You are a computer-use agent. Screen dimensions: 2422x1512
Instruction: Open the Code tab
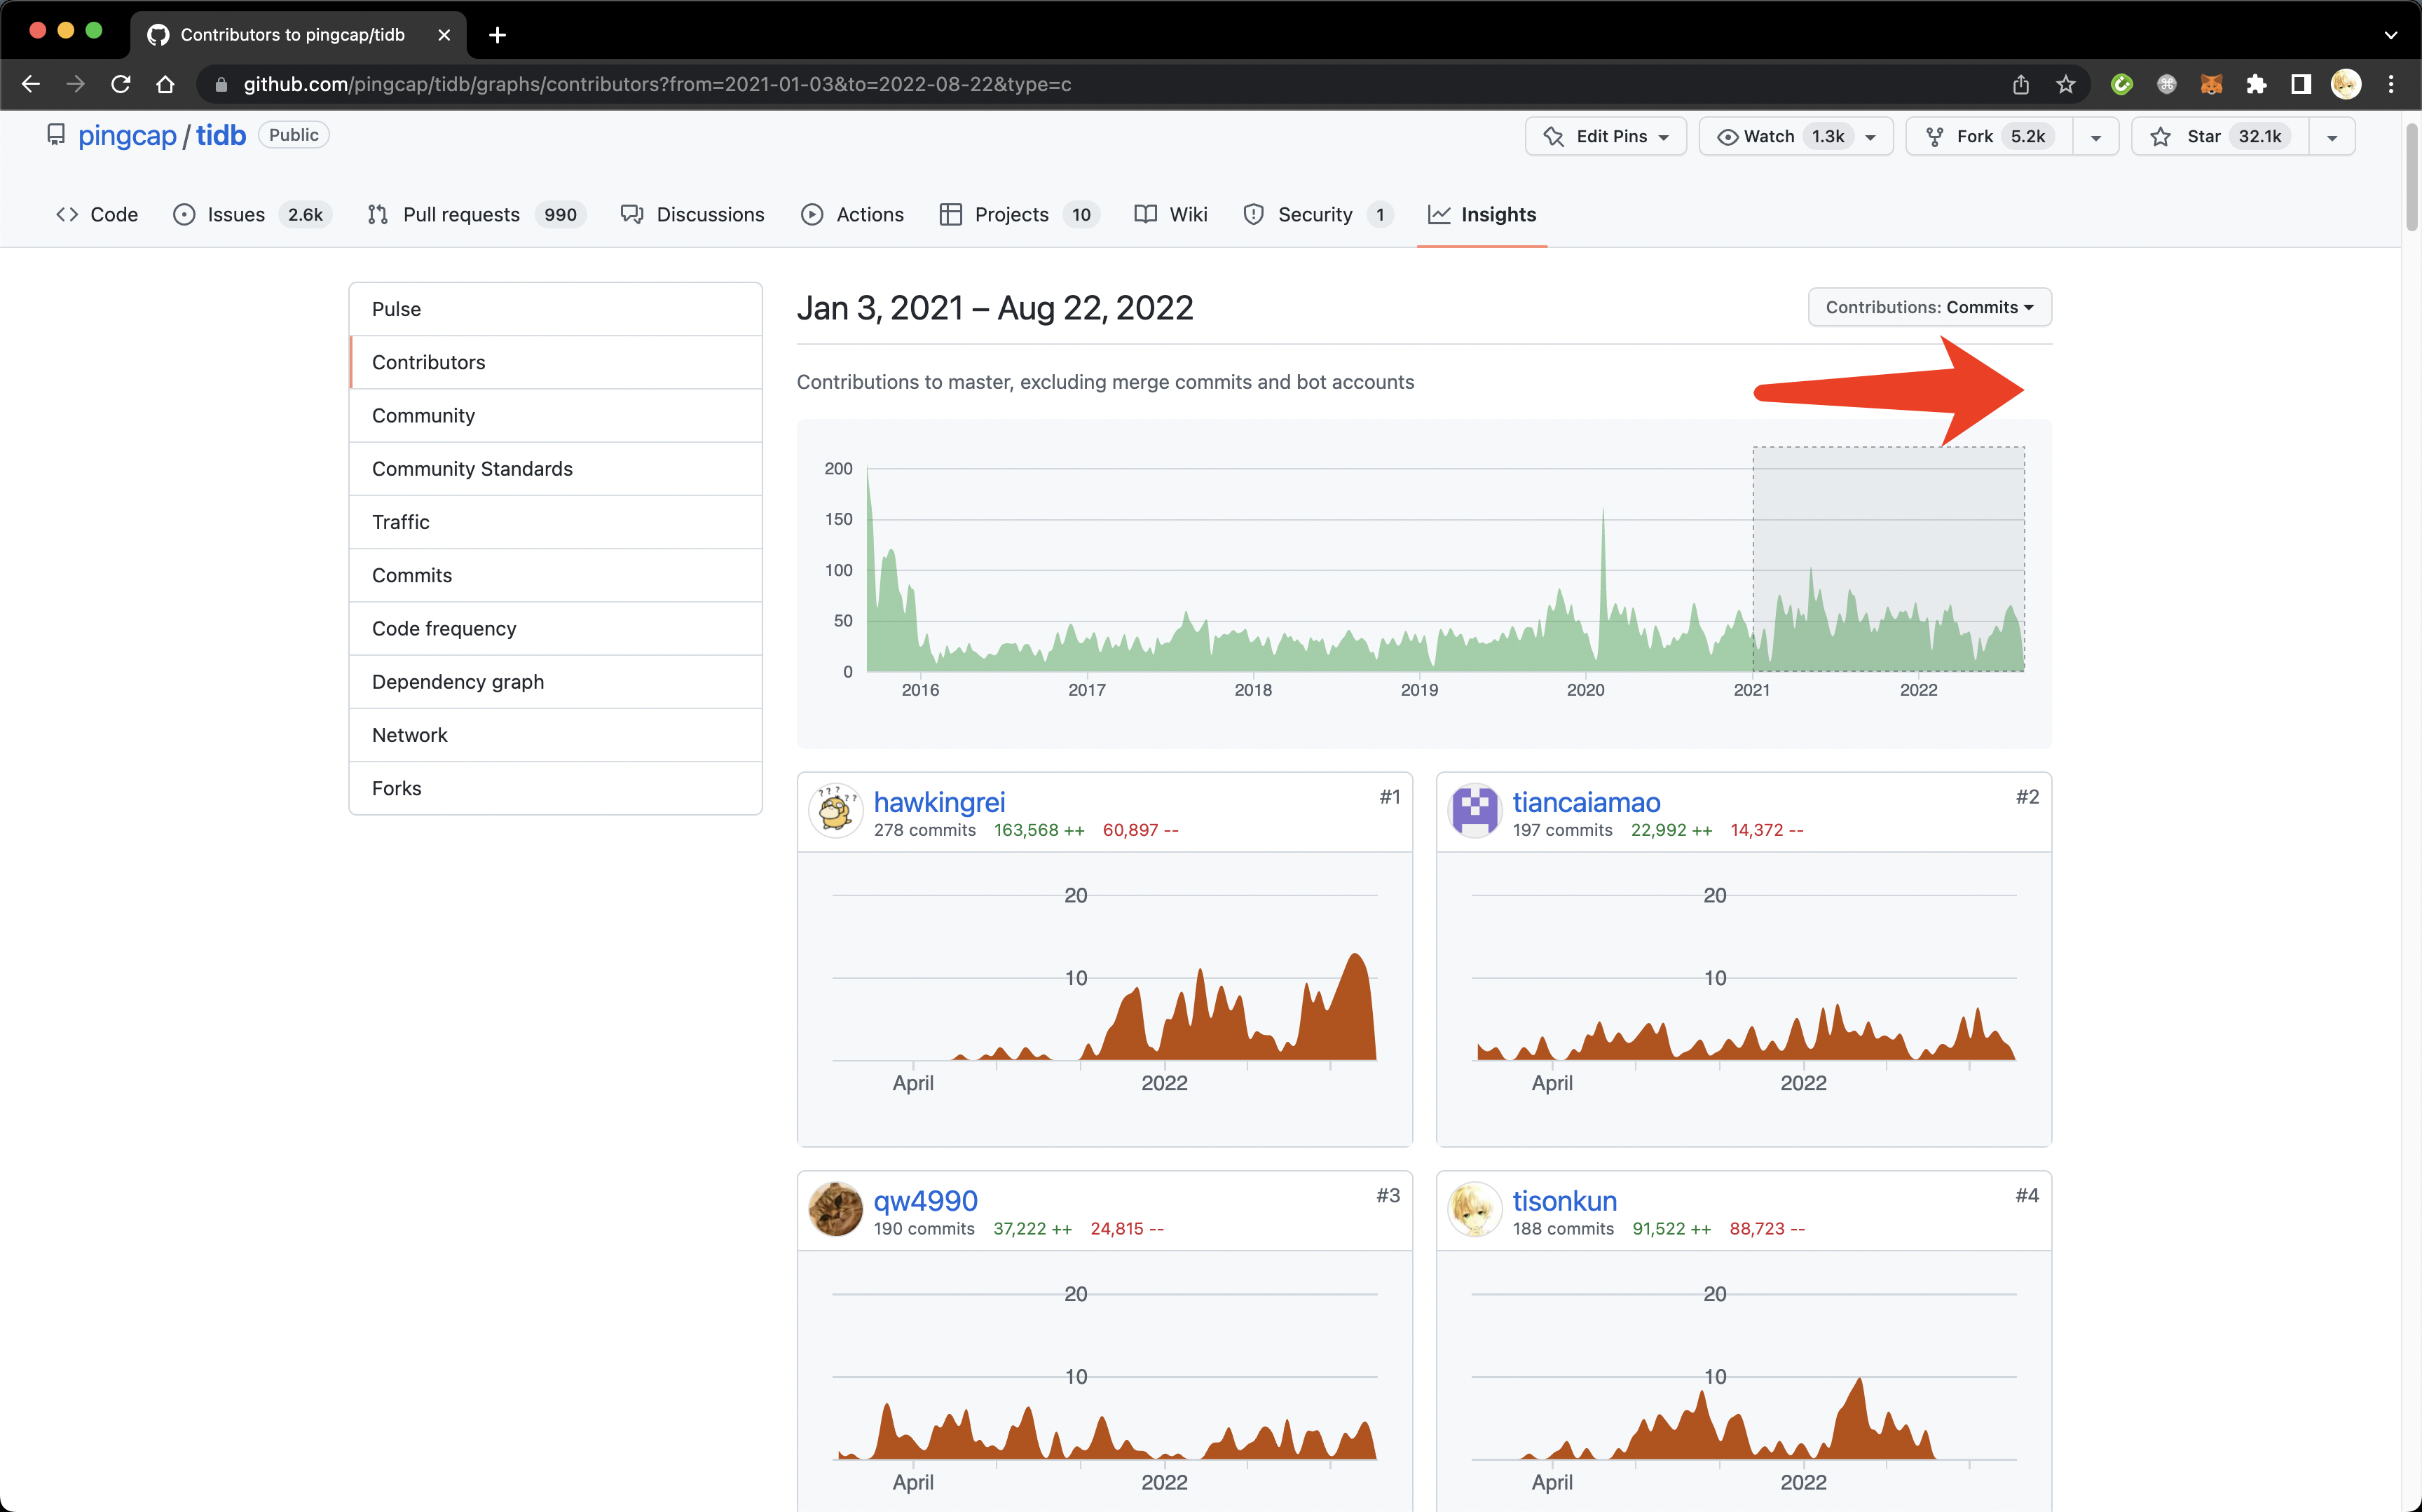(97, 214)
